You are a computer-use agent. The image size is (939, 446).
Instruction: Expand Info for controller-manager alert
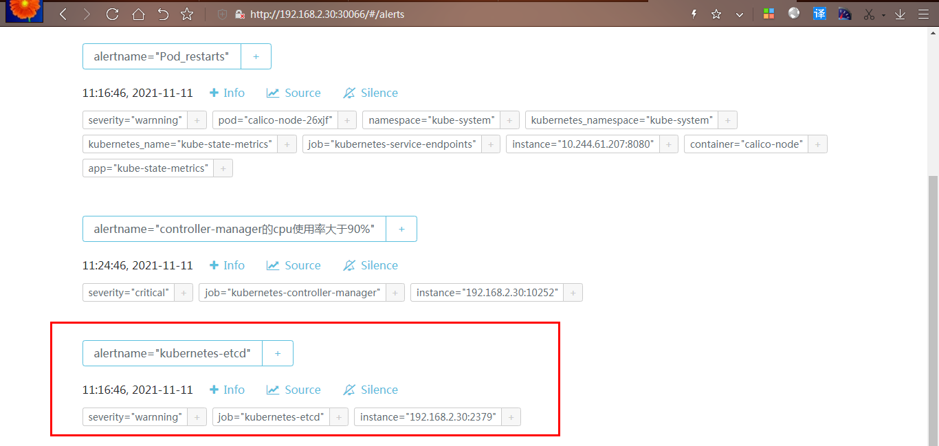point(227,265)
